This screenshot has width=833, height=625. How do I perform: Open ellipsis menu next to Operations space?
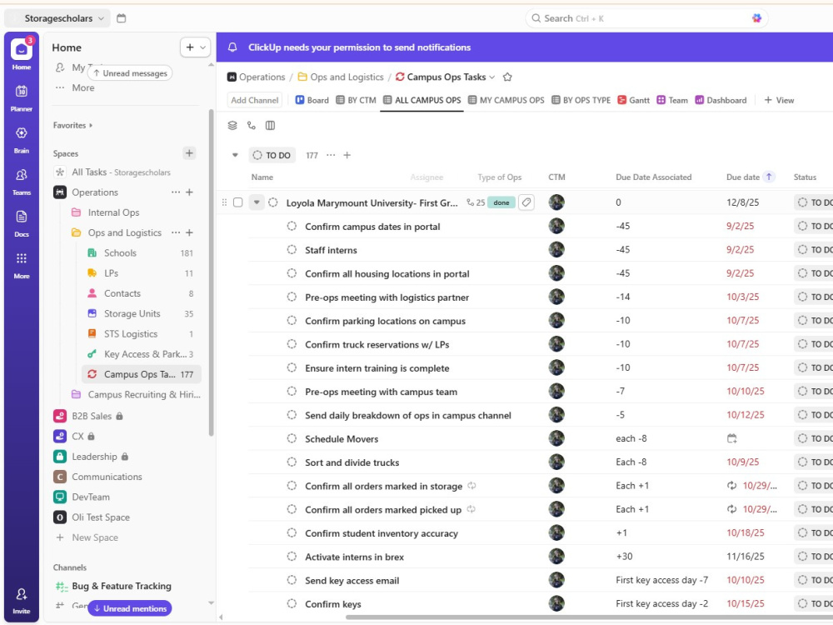click(175, 192)
